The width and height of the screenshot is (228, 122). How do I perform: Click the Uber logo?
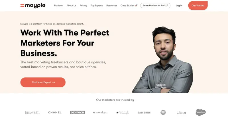tap(182, 113)
